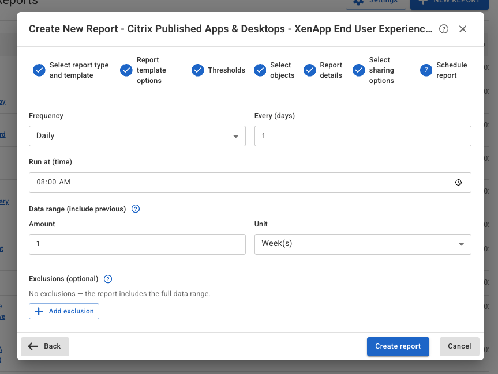Viewport: 498px width, 374px height.
Task: Open the Frequency dropdown showing Daily
Action: coord(137,136)
